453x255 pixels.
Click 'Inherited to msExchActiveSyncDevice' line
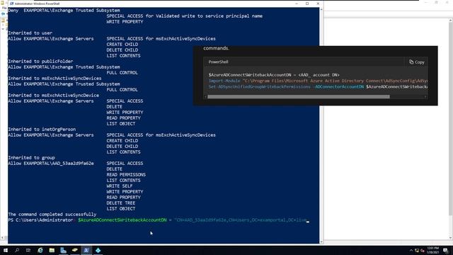point(54,96)
